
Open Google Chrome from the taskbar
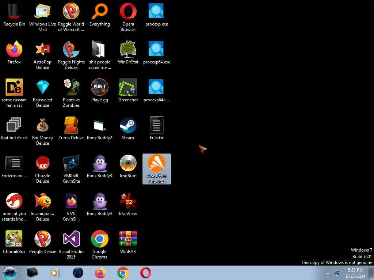coord(123,273)
